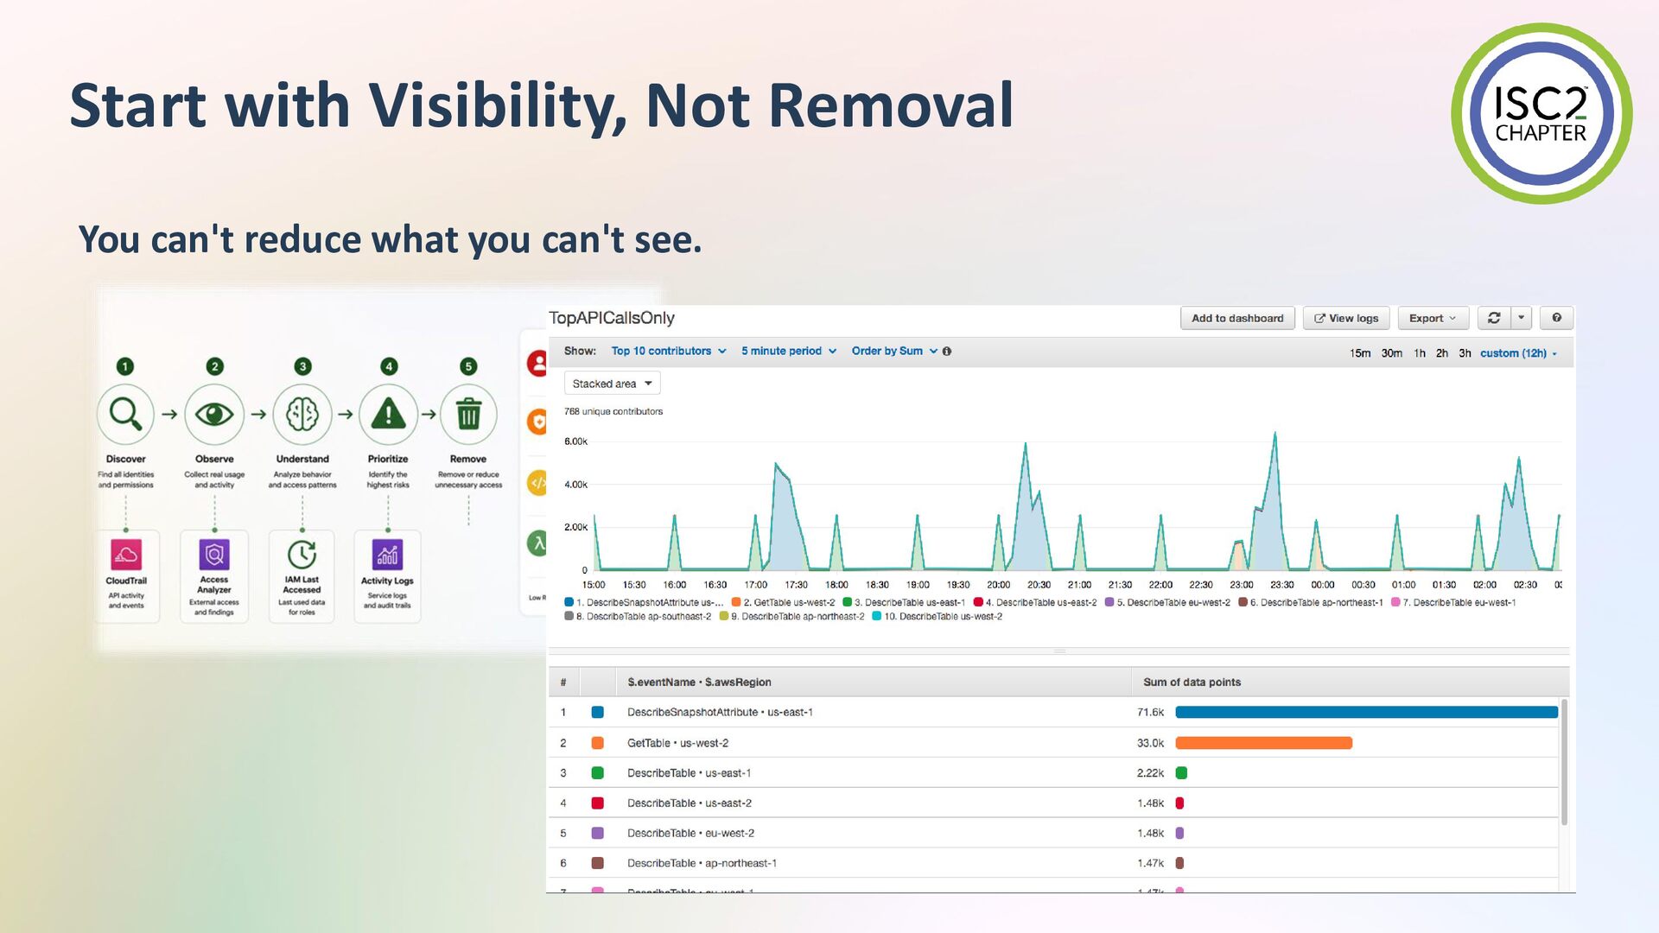
Task: Click the green lambda icon
Action: [537, 543]
